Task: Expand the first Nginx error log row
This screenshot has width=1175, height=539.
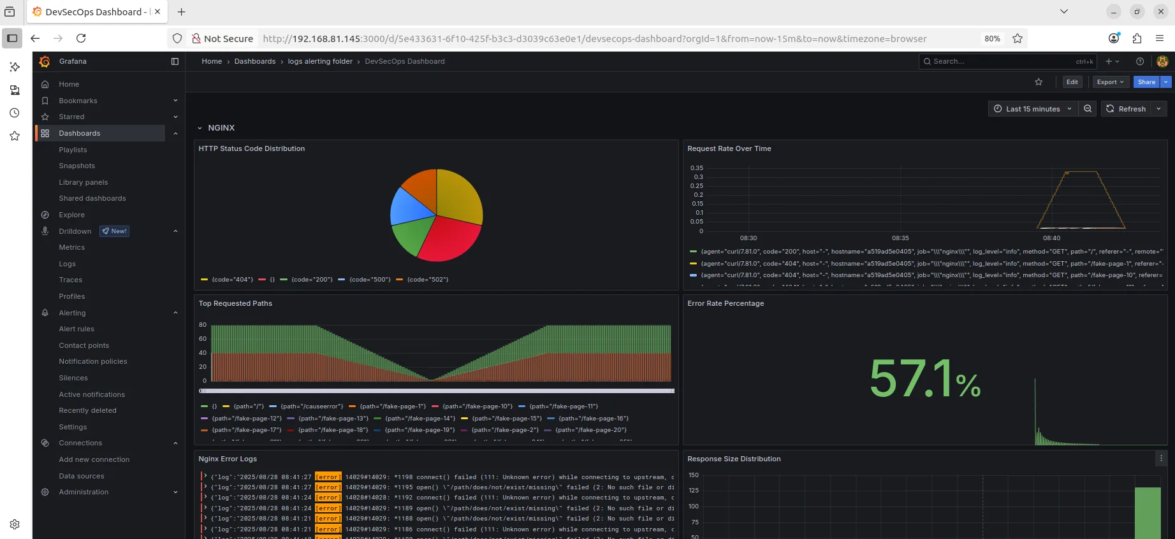Action: (205, 476)
